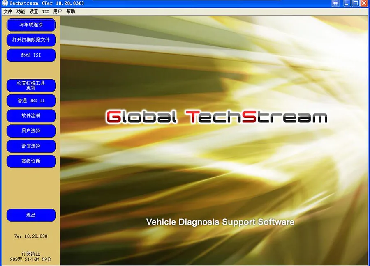The width and height of the screenshot is (370, 266).
Task: Click 打开扫描数据文件 button
Action: click(31, 40)
